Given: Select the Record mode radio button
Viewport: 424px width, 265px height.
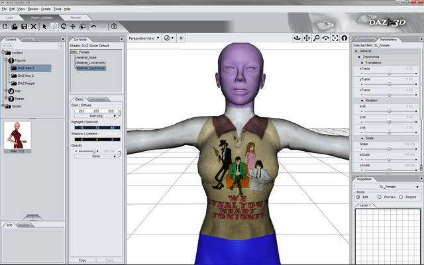Looking at the screenshot, I should [401, 197].
